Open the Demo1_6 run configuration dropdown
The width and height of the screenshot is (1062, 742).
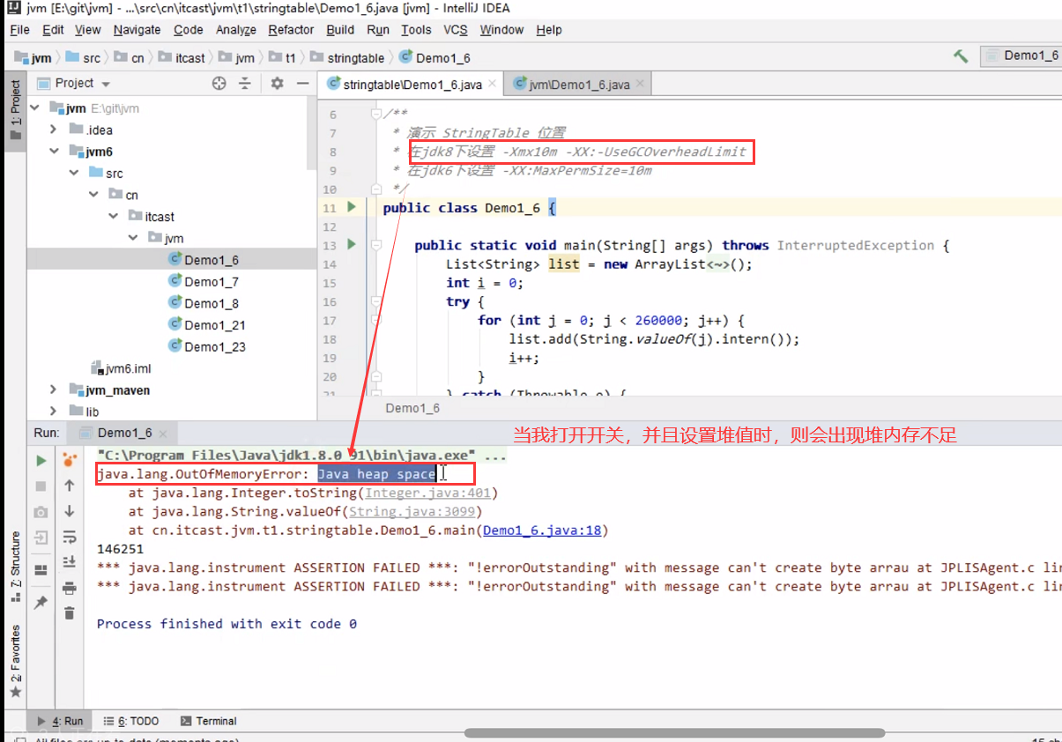pos(1022,56)
